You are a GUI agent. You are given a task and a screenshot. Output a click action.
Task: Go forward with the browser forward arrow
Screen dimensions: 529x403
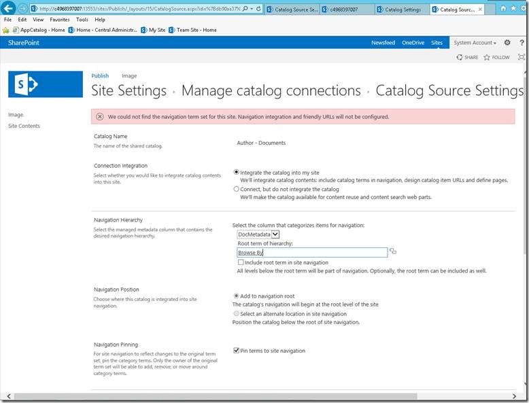pos(22,8)
